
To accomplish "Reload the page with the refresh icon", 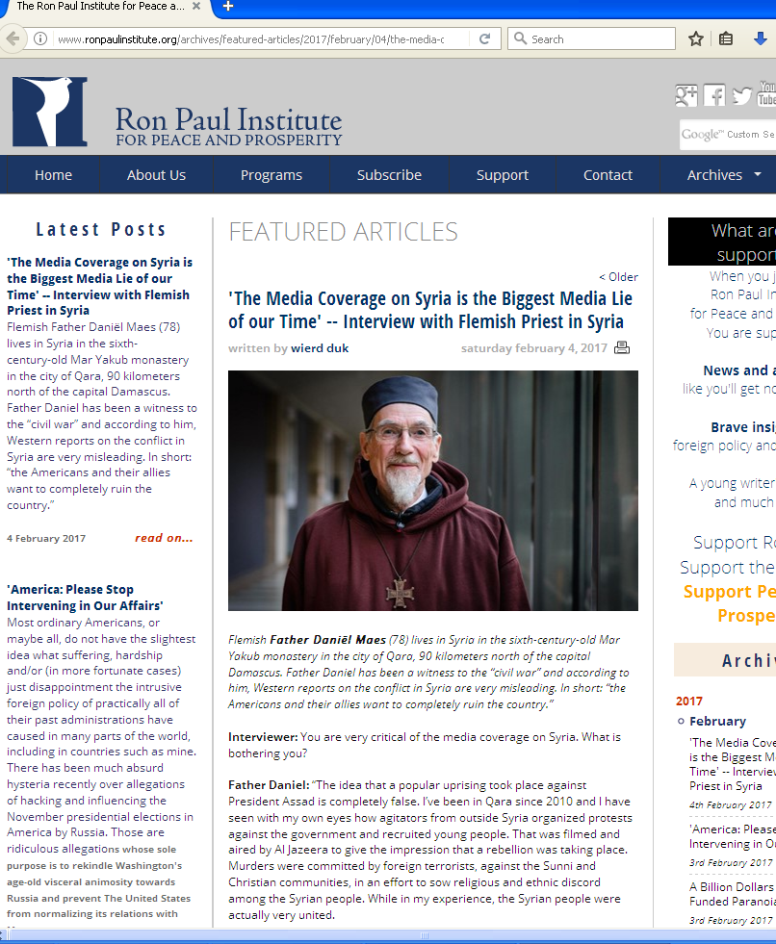I will 484,39.
